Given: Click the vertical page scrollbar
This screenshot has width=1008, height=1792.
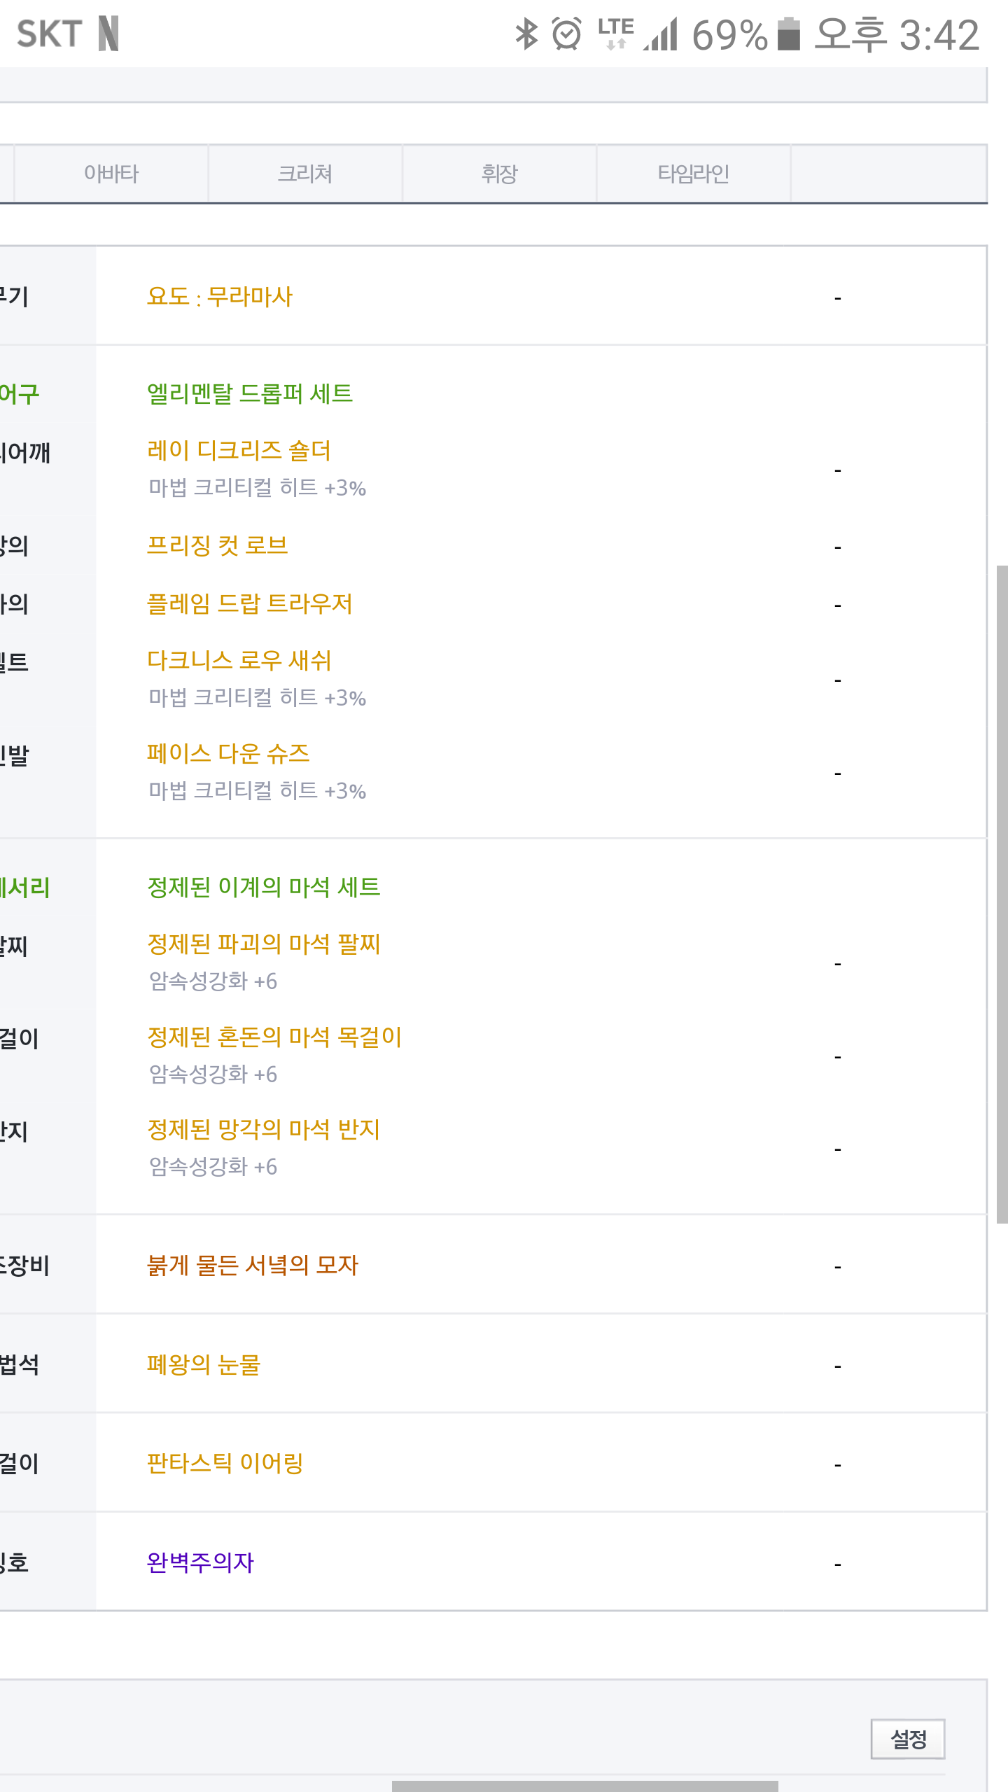Looking at the screenshot, I should click(1002, 895).
